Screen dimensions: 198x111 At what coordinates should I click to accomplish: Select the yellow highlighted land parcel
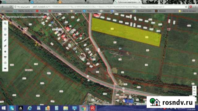coord(126,32)
